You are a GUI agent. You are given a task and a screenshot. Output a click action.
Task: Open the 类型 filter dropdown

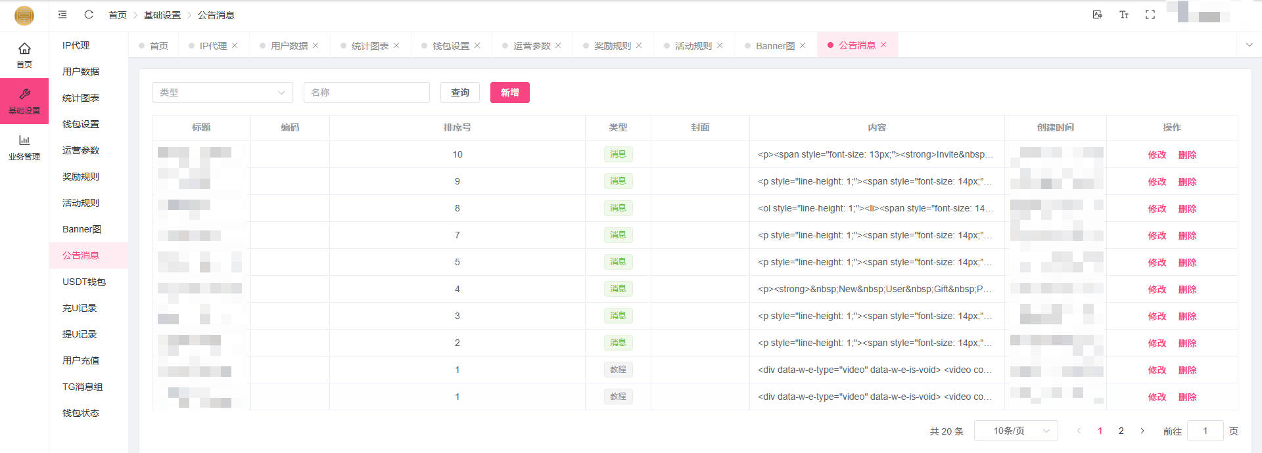(x=222, y=93)
